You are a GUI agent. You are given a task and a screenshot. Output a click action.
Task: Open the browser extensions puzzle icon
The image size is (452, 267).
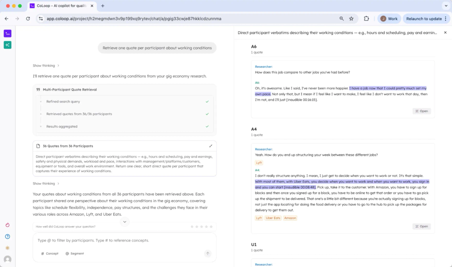[366, 18]
